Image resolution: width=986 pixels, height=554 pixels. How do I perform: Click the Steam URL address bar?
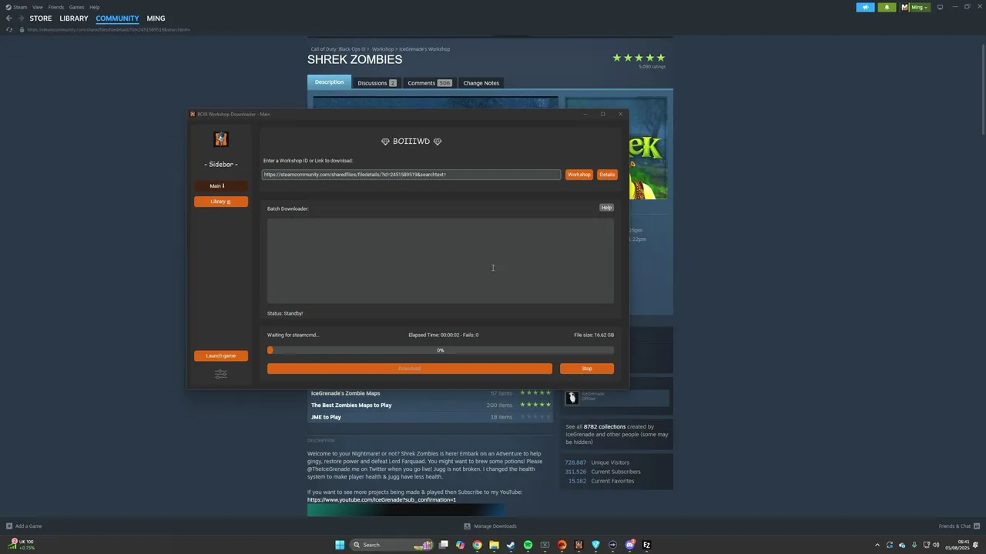[x=109, y=30]
